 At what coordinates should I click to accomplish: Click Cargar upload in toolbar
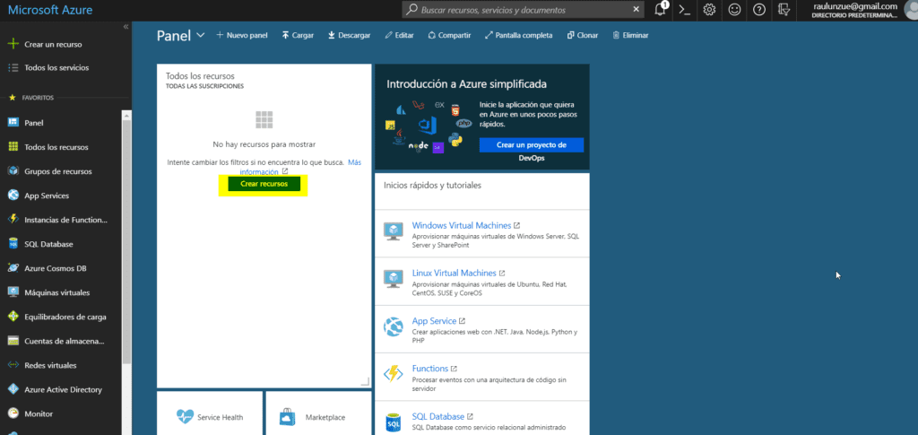pyautogui.click(x=298, y=35)
